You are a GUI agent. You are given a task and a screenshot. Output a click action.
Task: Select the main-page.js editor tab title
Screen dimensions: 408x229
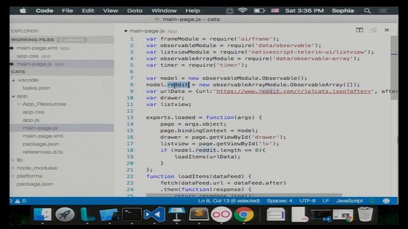pos(147,31)
